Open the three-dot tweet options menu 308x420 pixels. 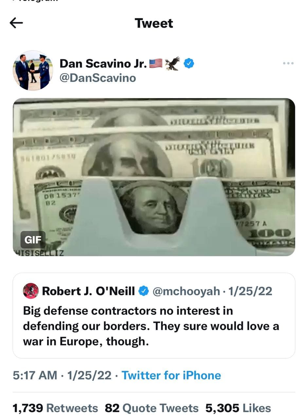coord(288,63)
